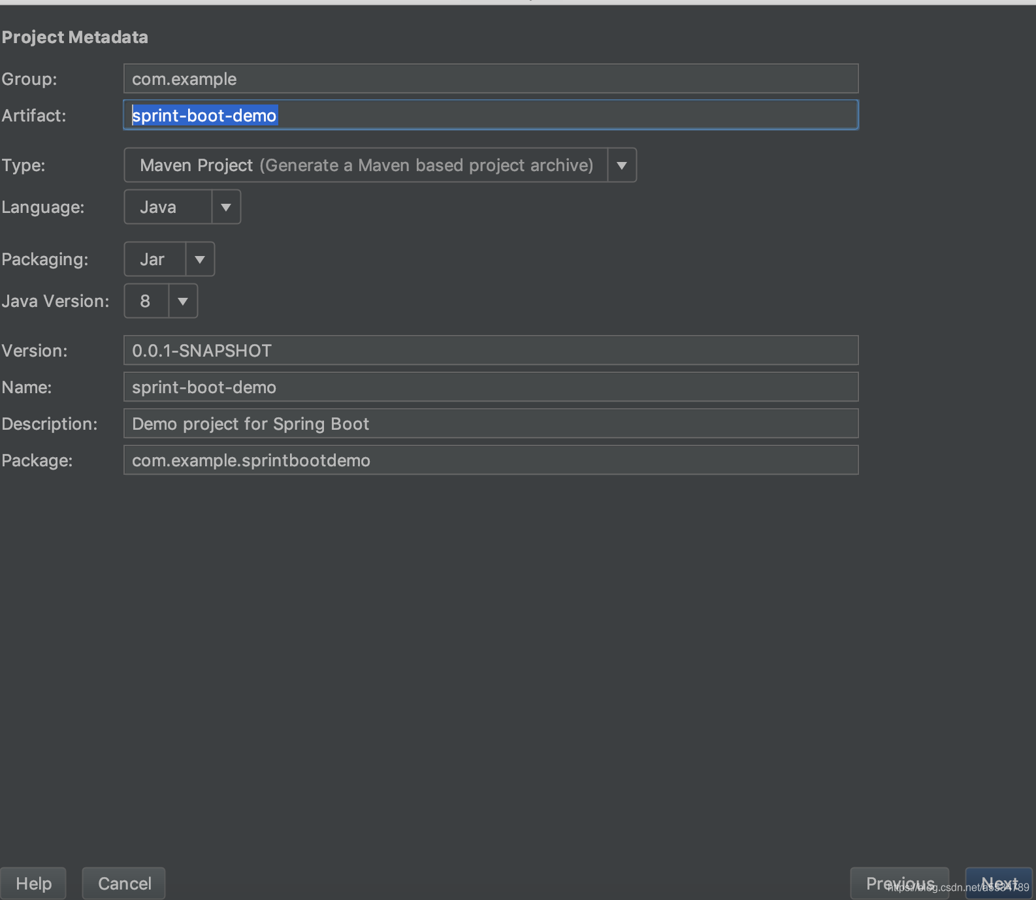The width and height of the screenshot is (1036, 900).
Task: Click the Packaging: label
Action: coord(45,259)
